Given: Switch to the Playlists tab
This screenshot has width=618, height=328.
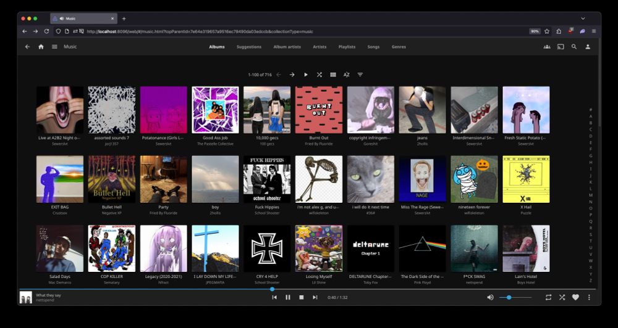Looking at the screenshot, I should 347,47.
